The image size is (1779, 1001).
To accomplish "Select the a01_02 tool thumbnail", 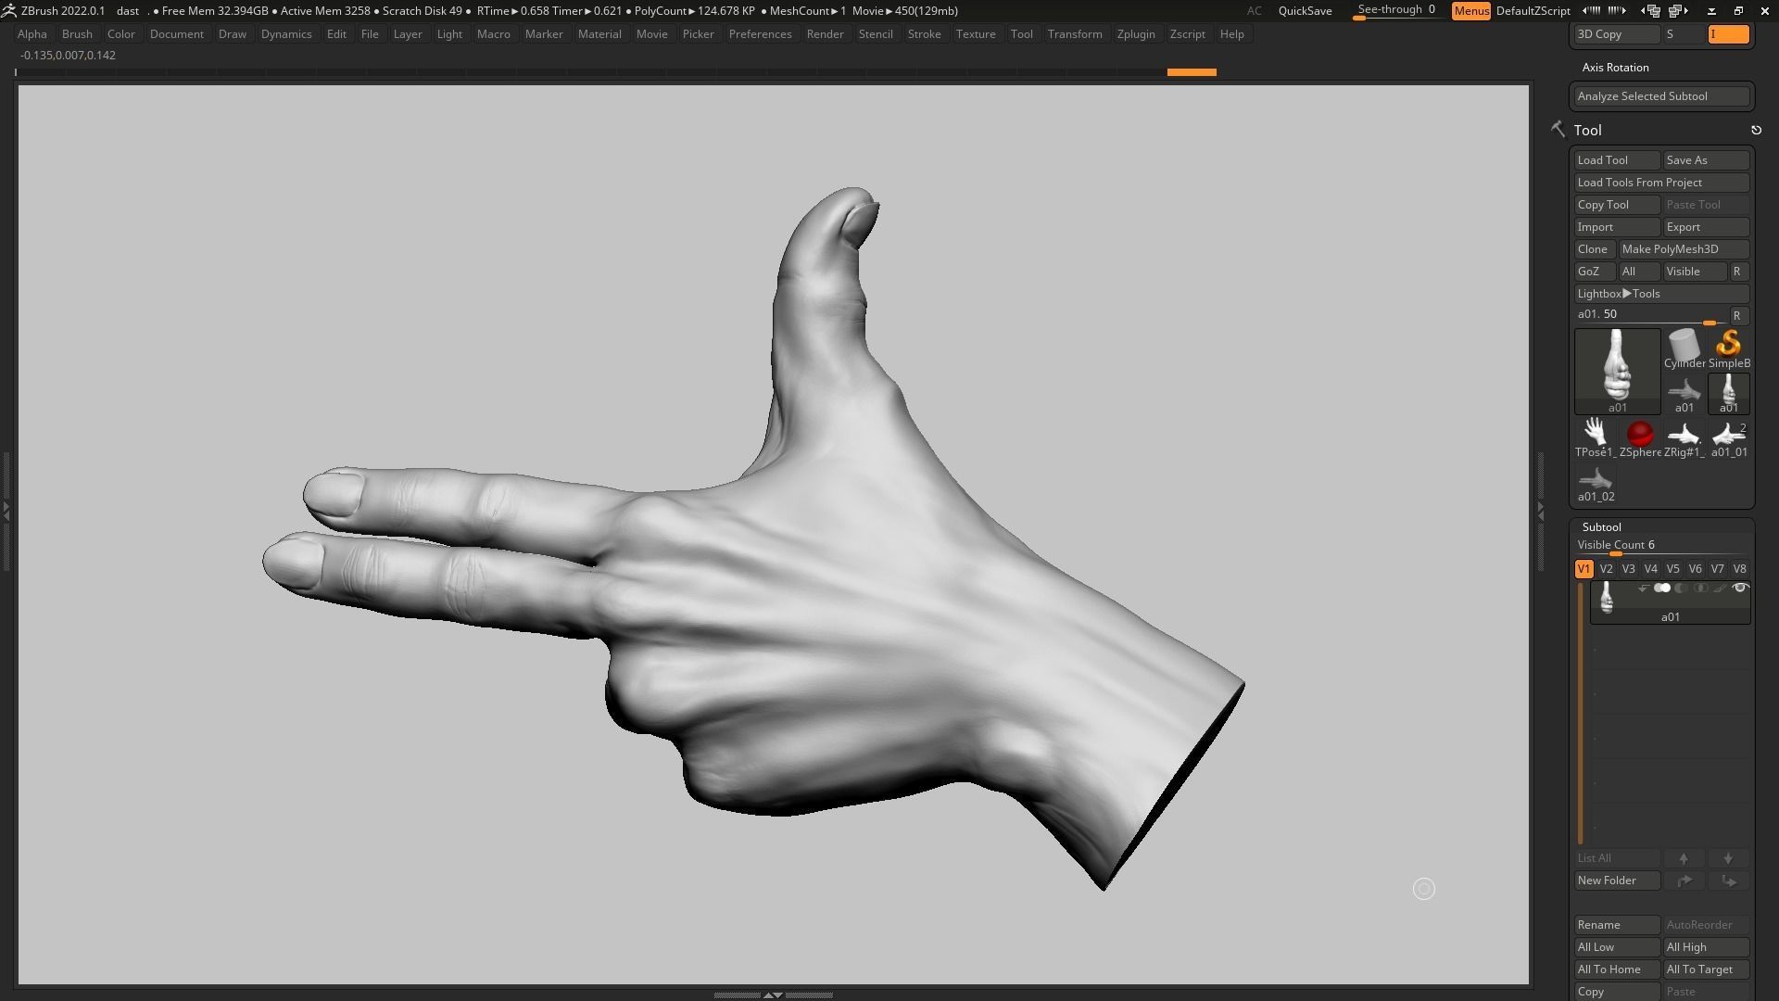I will (1596, 484).
